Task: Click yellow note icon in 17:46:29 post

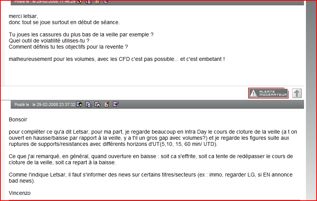Action: pyautogui.click(x=97, y=2)
